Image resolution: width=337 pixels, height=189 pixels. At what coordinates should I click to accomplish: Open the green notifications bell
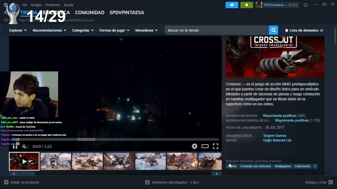[x=246, y=5]
